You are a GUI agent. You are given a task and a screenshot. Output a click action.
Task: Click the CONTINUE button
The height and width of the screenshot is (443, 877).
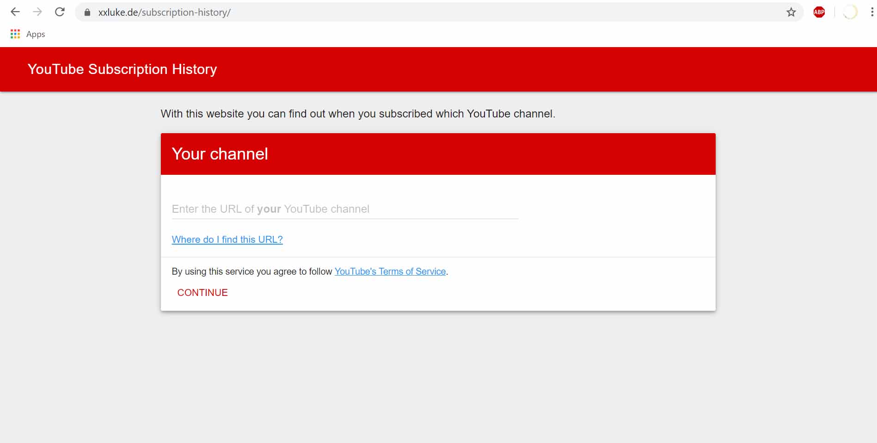pyautogui.click(x=202, y=293)
